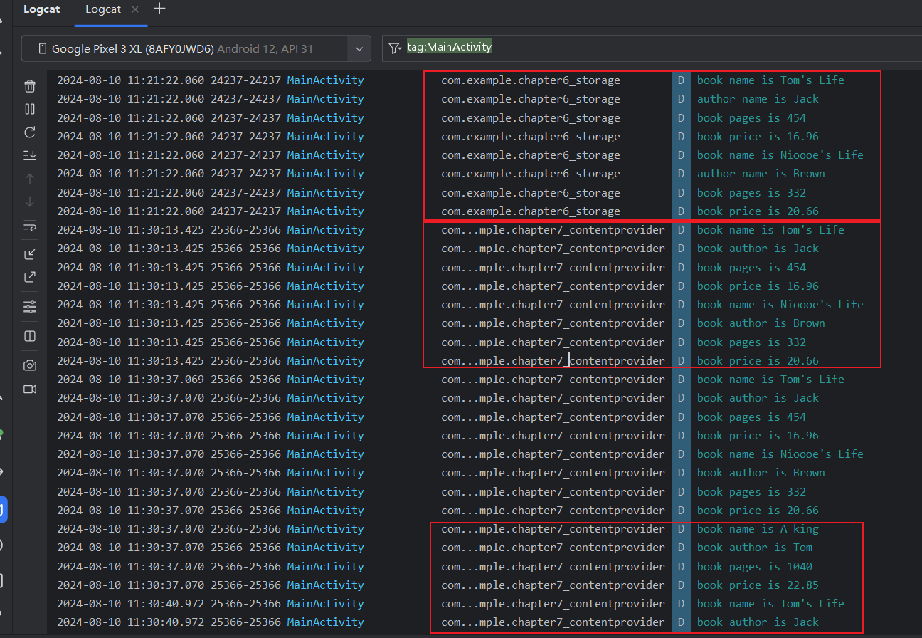Click the "book pages is 1040" log entry
Viewport: 922px width, 638px height.
754,567
